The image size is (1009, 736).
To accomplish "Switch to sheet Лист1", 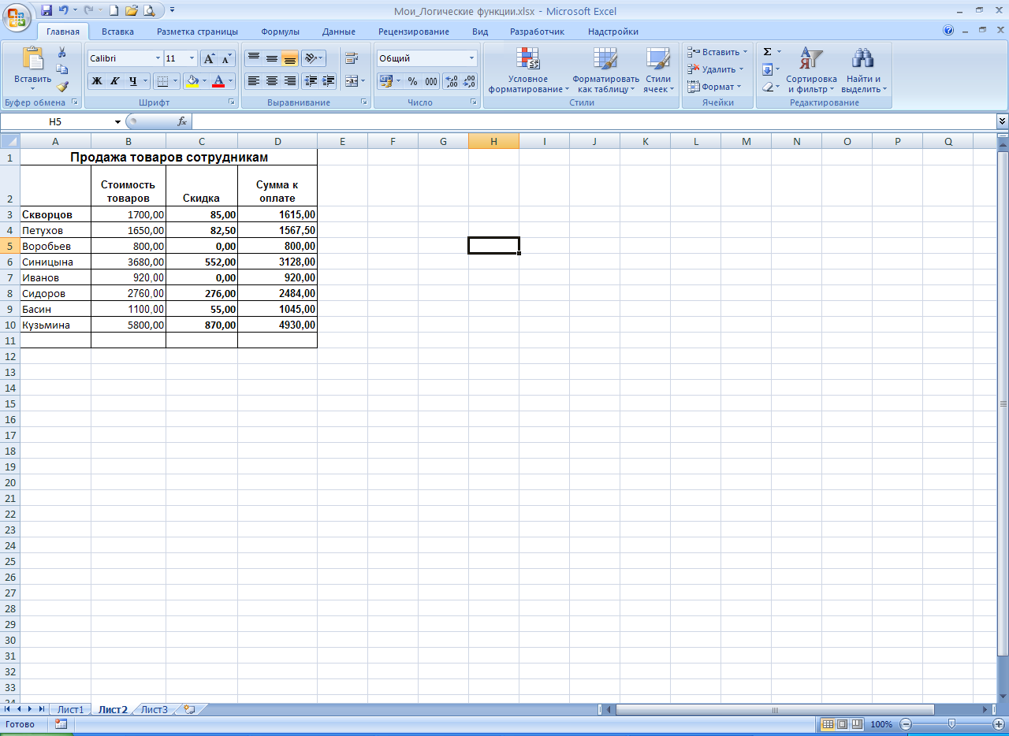I will [70, 709].
